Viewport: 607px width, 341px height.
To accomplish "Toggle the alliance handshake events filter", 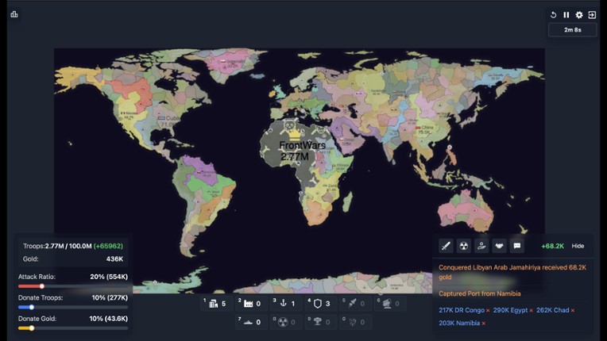I will pyautogui.click(x=499, y=246).
